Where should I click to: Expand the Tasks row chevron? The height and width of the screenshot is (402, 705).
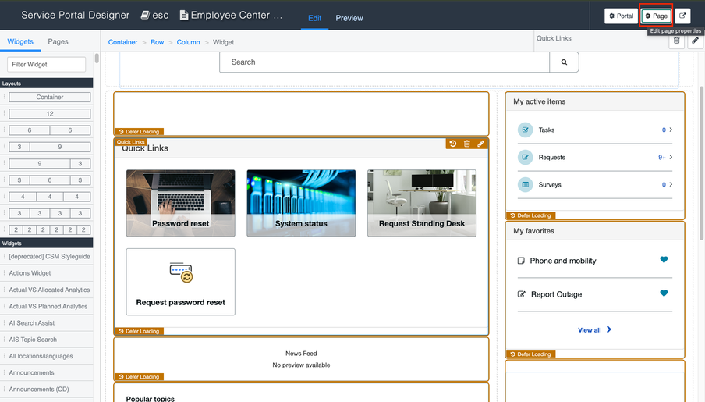(671, 130)
